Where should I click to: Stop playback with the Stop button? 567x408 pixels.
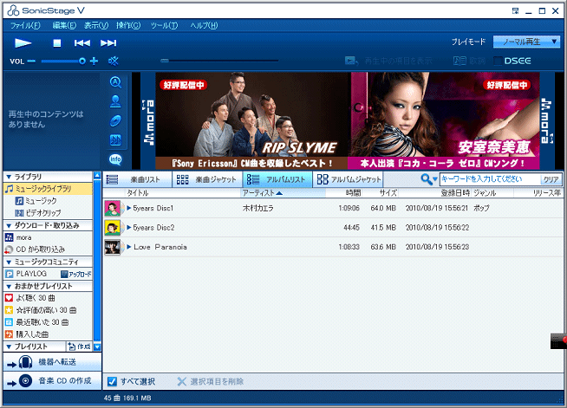(x=57, y=43)
